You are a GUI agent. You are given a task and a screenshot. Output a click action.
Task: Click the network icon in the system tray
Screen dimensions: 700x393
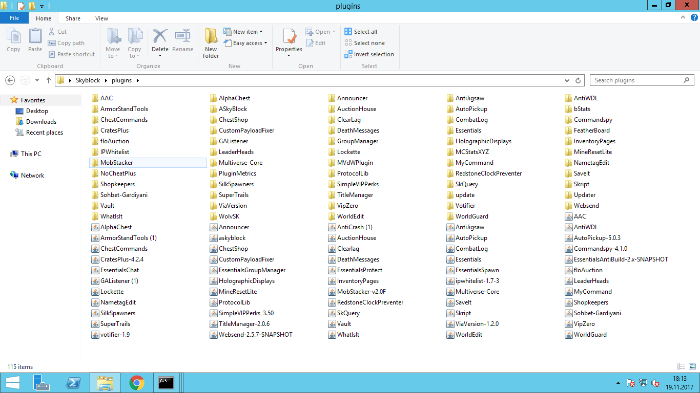pos(643,383)
